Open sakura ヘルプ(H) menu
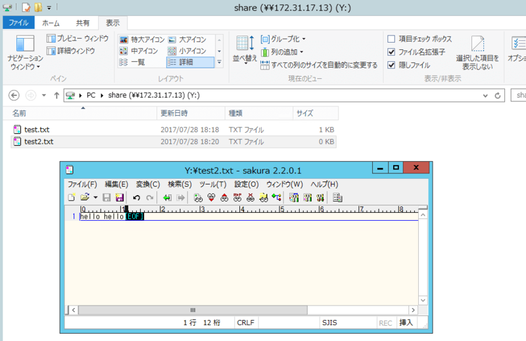Viewport: 526px width, 341px height. 324,184
